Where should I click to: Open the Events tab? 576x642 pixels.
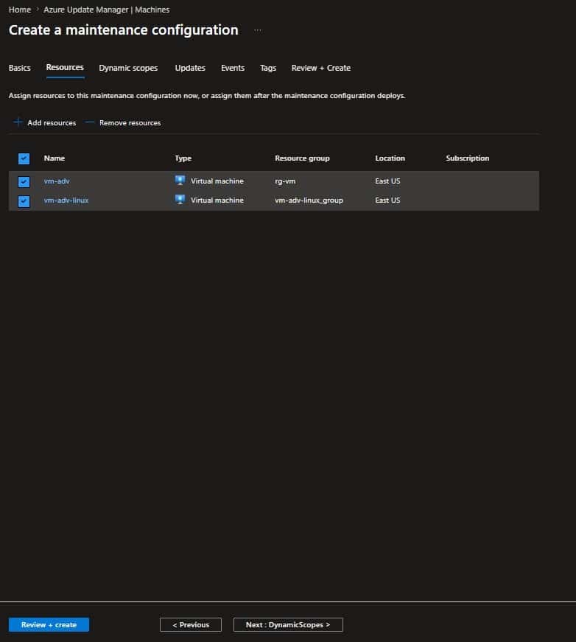click(x=233, y=68)
